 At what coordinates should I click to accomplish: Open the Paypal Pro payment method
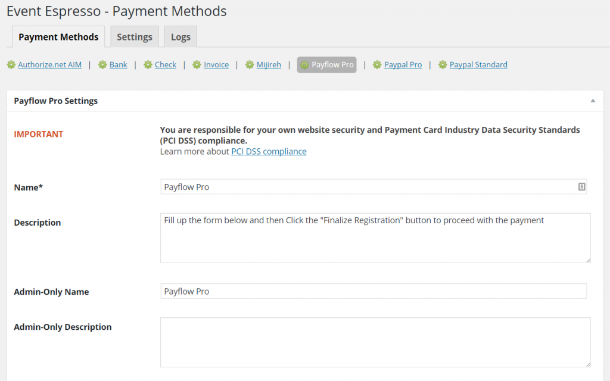pyautogui.click(x=403, y=64)
